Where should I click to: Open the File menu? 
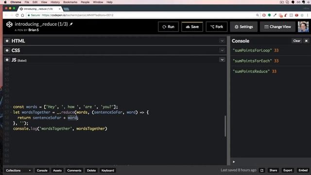pos(27,2)
